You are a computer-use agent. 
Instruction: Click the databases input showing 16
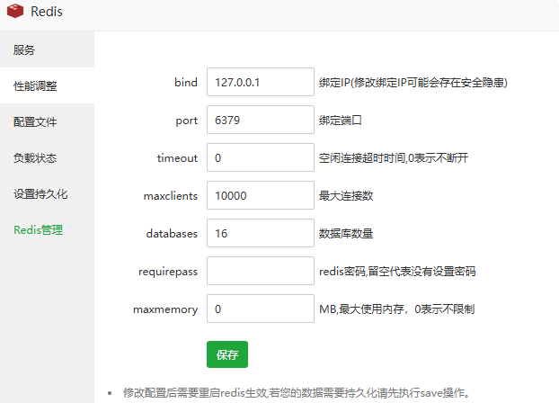[x=260, y=233]
